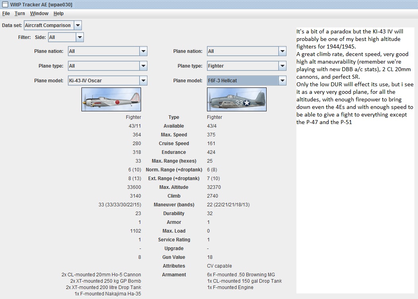Click the Attributes row label
The height and width of the screenshot is (299, 418).
(x=174, y=266)
